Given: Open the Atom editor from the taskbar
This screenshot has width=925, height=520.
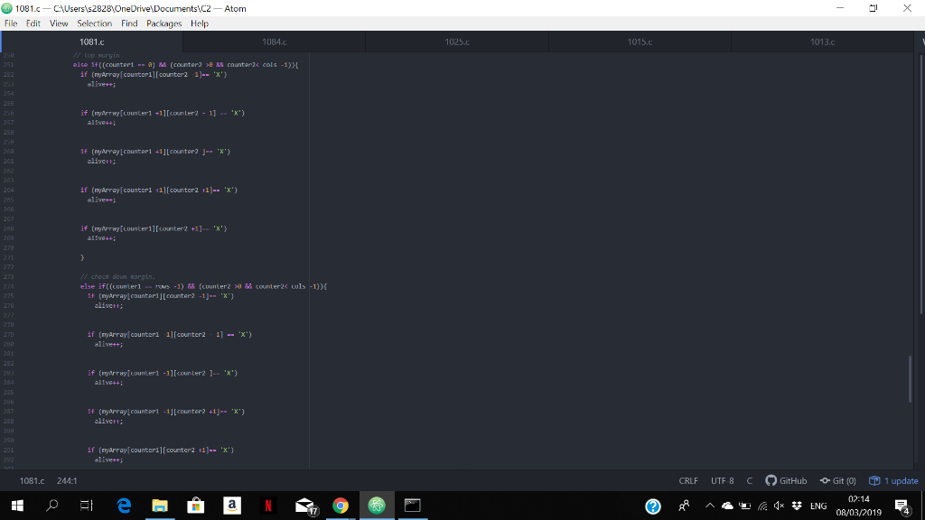Looking at the screenshot, I should pyautogui.click(x=376, y=506).
